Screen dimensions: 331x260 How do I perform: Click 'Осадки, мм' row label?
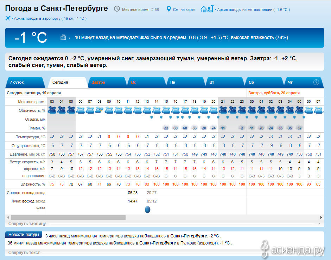(x=35, y=119)
